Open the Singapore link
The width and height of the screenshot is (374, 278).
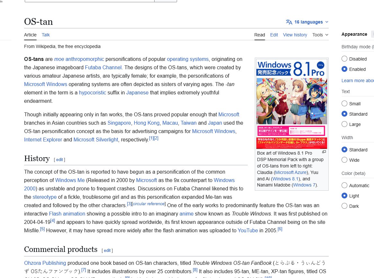tap(119, 123)
